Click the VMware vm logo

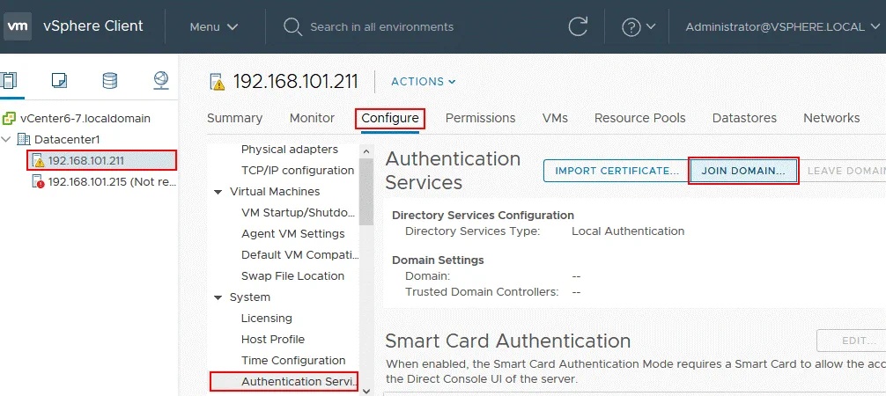tap(18, 26)
